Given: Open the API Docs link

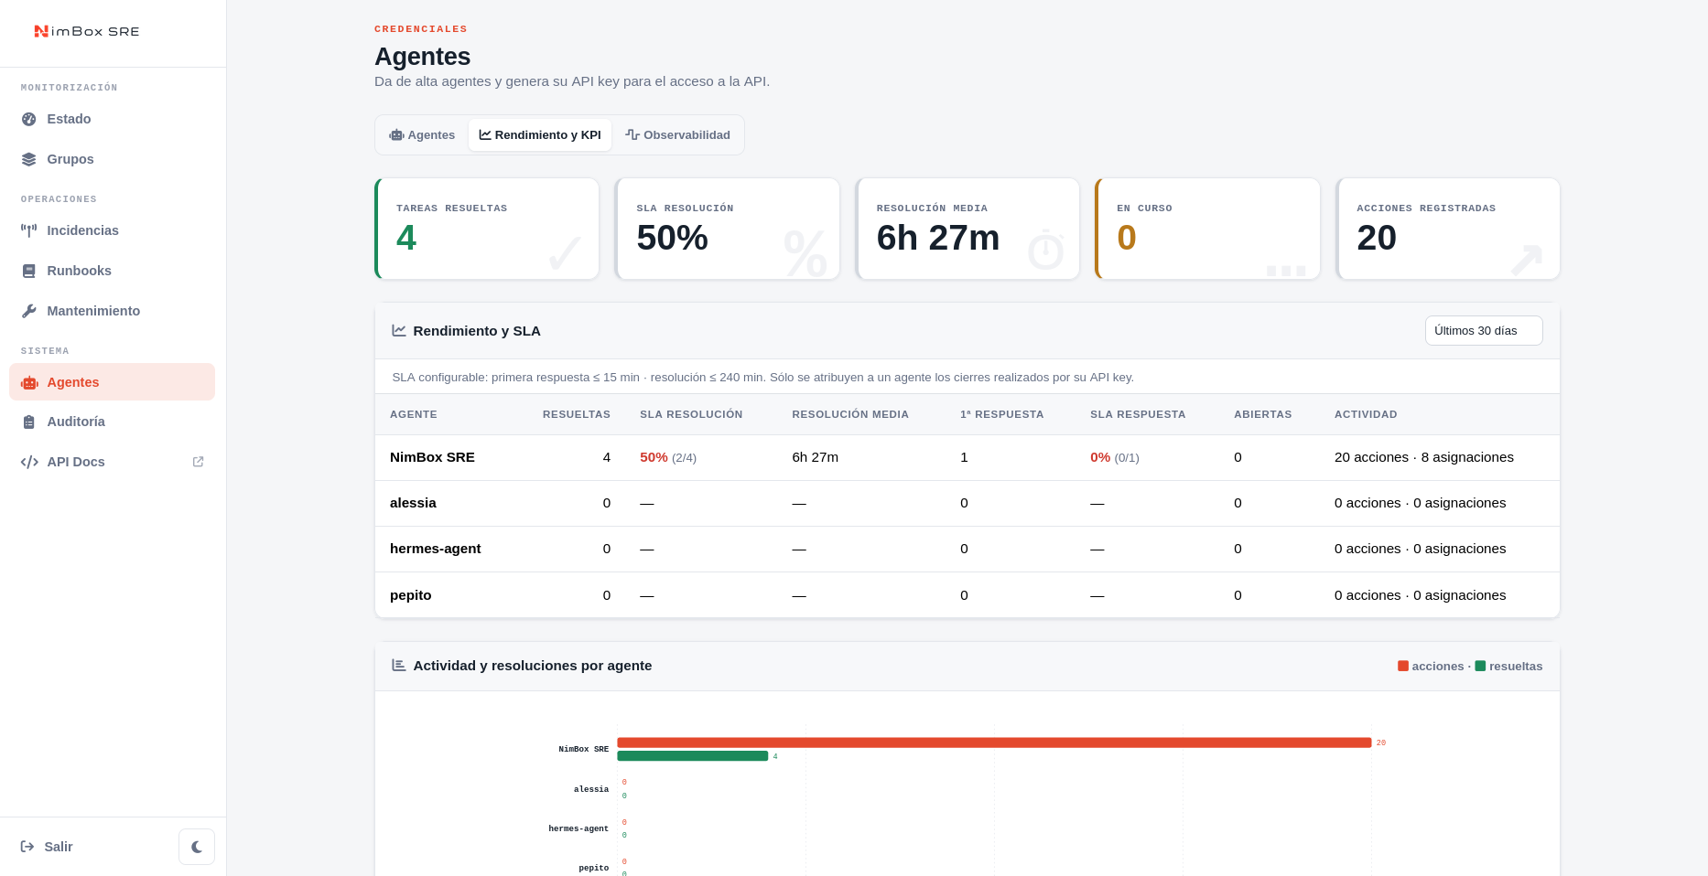Looking at the screenshot, I should (x=112, y=462).
